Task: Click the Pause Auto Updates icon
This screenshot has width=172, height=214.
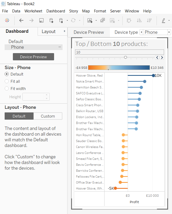Action: [x=61, y=20]
